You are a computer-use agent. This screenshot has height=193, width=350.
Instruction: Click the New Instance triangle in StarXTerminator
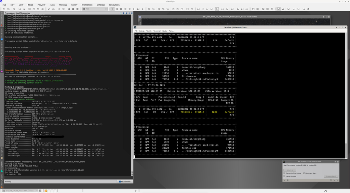(x=284, y=180)
